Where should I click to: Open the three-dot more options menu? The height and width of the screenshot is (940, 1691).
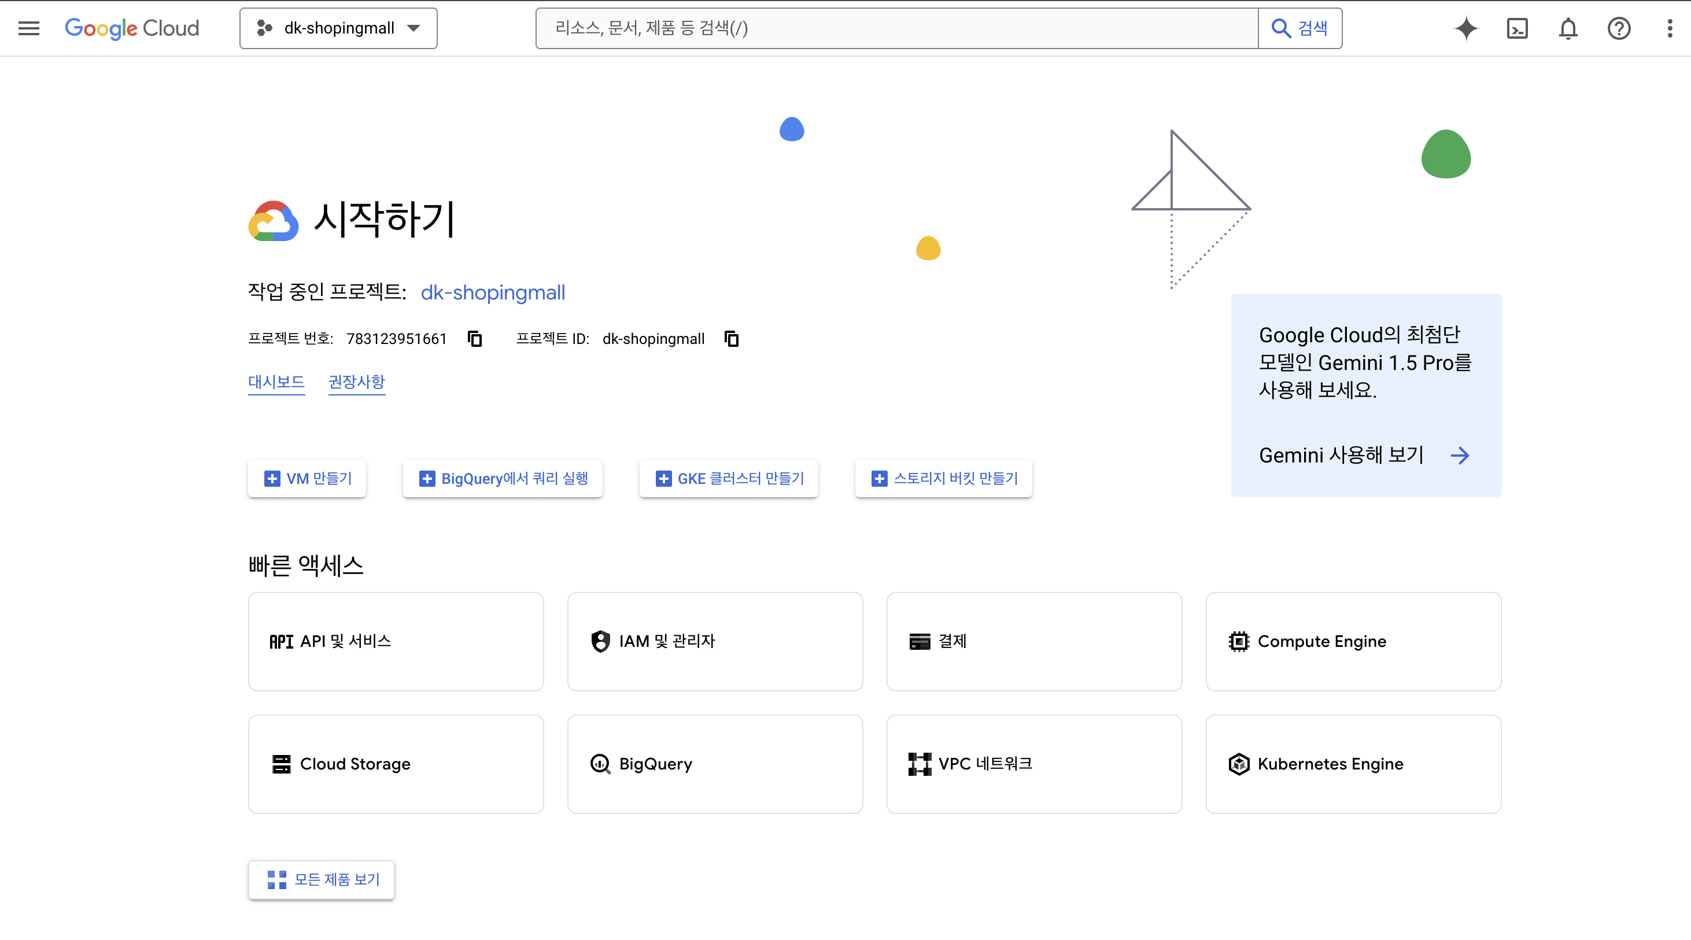[x=1670, y=28]
